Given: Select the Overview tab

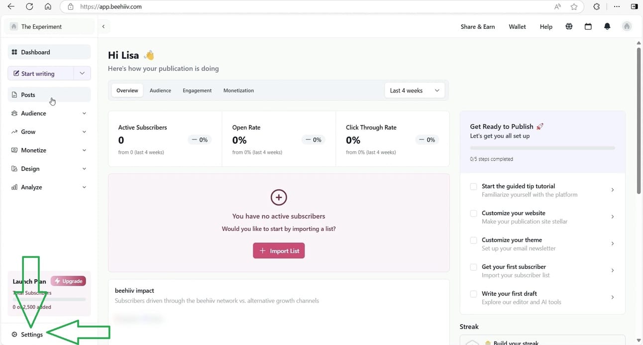Looking at the screenshot, I should click(127, 90).
